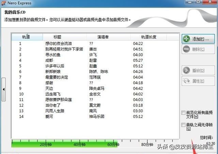Sort by the 轨道 column header
Viewport: 218px width, 154px height.
(27, 37)
